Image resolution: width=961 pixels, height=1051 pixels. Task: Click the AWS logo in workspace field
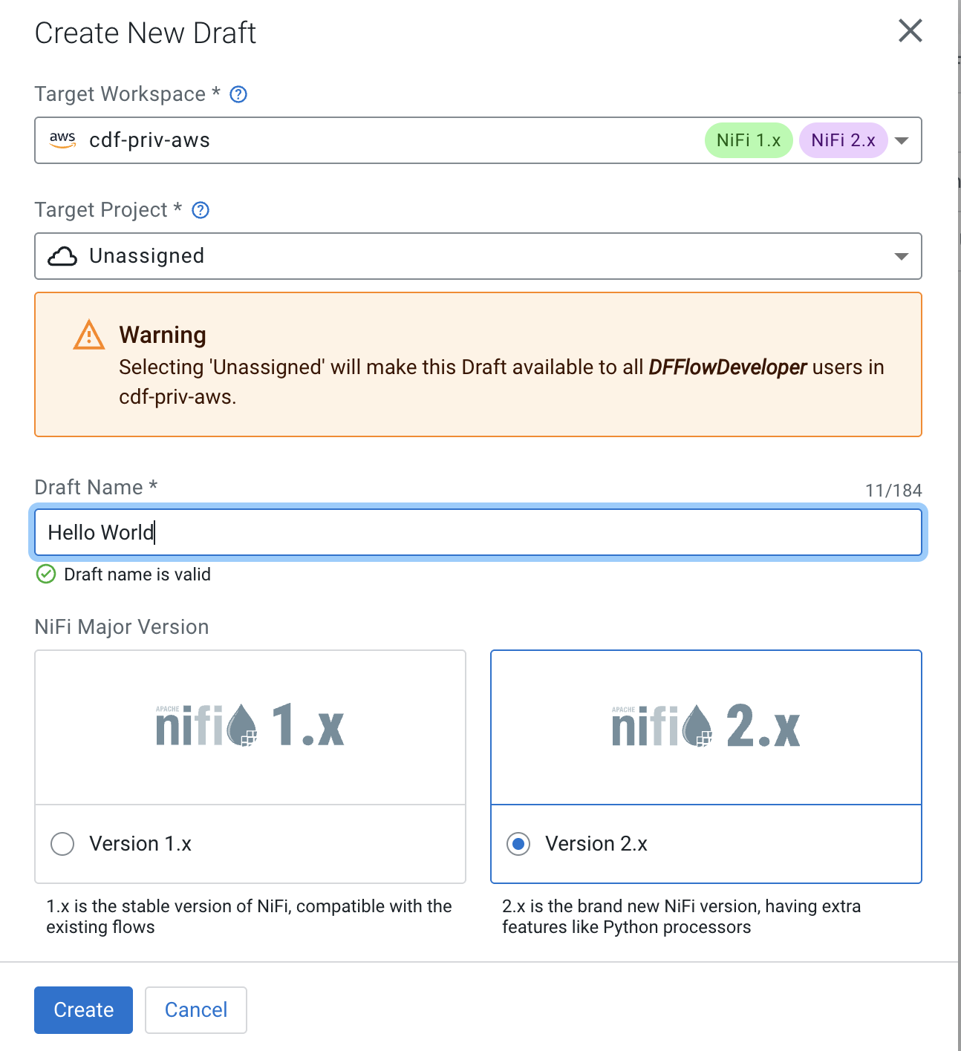tap(62, 140)
